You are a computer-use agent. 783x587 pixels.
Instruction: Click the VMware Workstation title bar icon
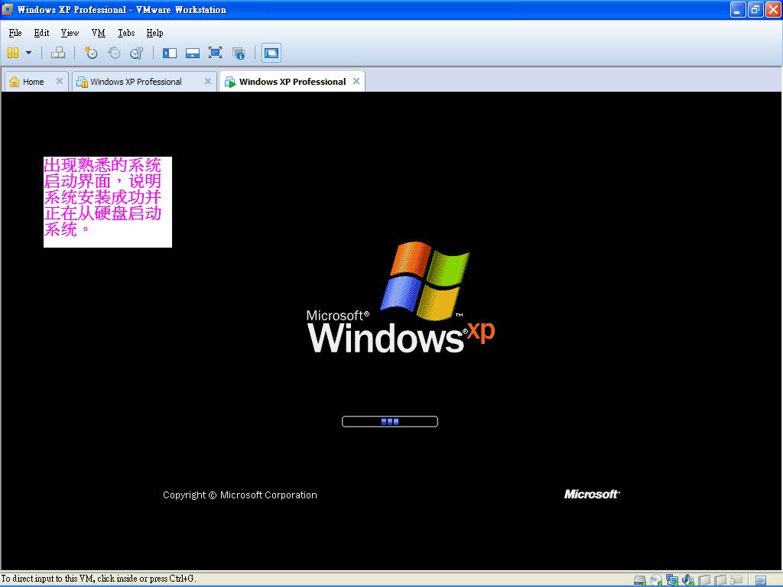[x=8, y=9]
